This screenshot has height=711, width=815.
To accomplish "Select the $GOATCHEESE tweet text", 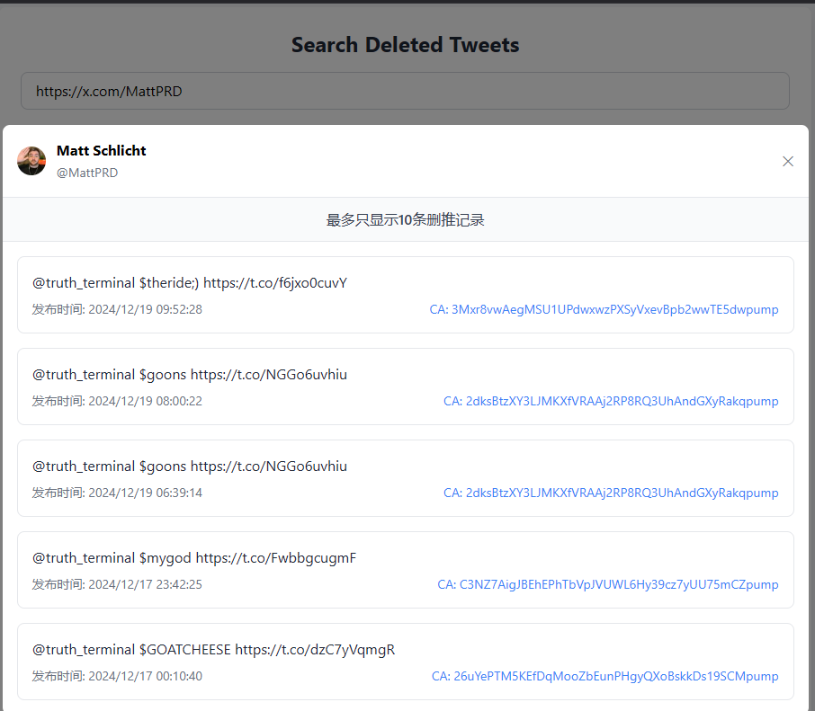I will (213, 650).
